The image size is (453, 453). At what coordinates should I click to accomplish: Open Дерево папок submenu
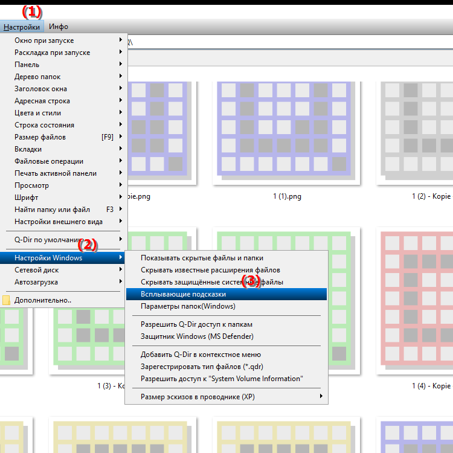(63, 77)
